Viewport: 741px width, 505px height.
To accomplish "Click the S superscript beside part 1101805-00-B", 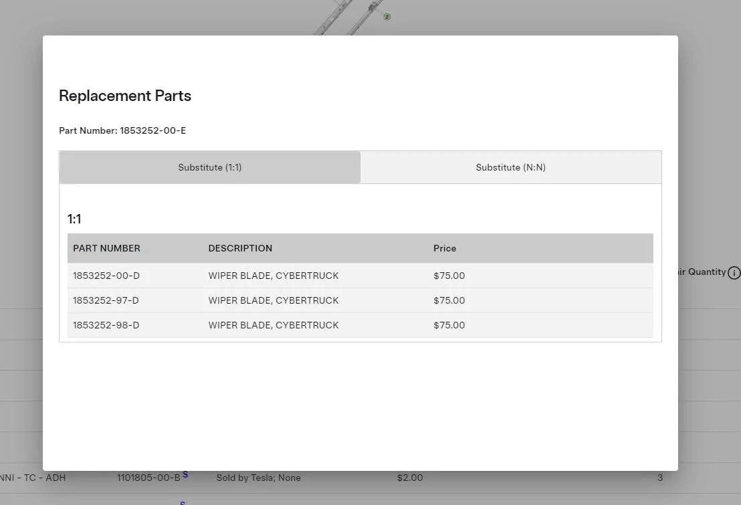I will pos(185,474).
